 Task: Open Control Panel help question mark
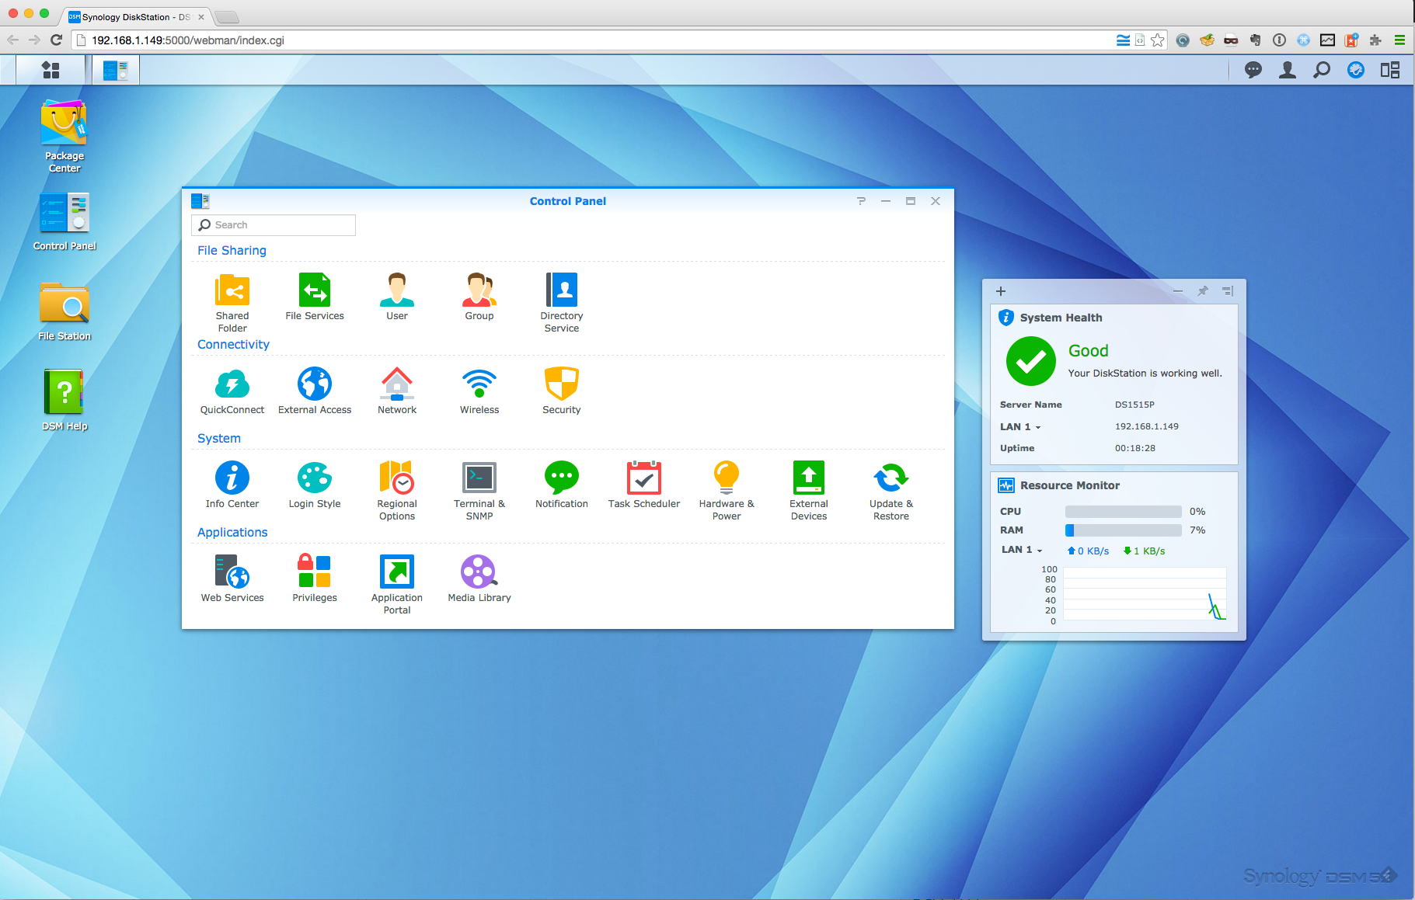(861, 201)
